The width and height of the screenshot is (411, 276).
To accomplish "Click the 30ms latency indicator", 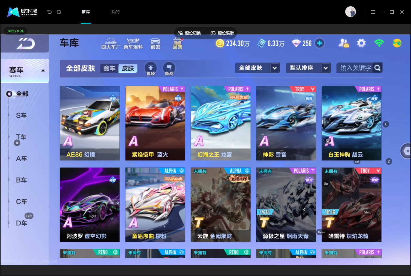I will click(x=16, y=31).
